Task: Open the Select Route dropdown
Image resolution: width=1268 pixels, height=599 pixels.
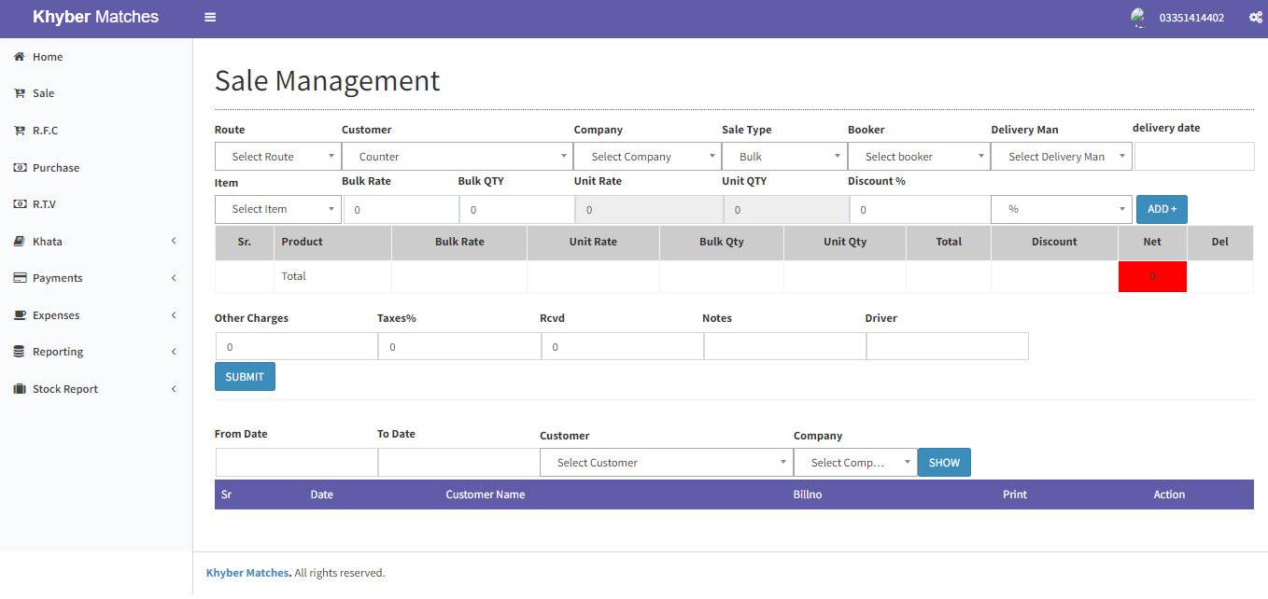Action: click(x=277, y=157)
